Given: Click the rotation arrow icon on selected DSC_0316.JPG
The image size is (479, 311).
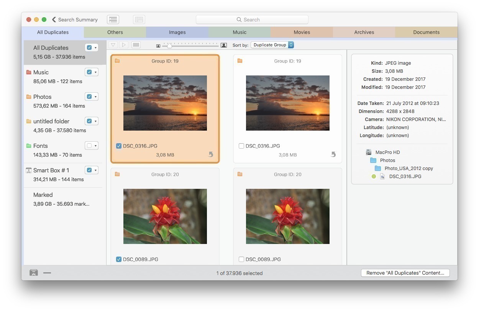Looking at the screenshot, I should coord(210,154).
